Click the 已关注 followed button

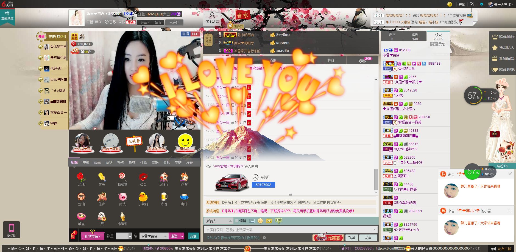pos(174,22)
